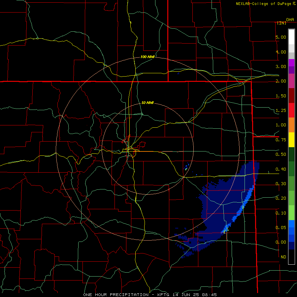297x297 pixels.
Task: Click the OHA product label above legend
Action: (290, 20)
